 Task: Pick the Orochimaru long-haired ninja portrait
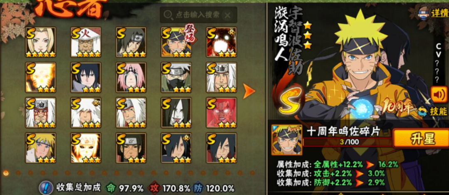[x=176, y=113]
